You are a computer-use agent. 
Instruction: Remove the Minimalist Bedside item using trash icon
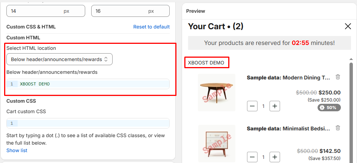click(x=338, y=128)
